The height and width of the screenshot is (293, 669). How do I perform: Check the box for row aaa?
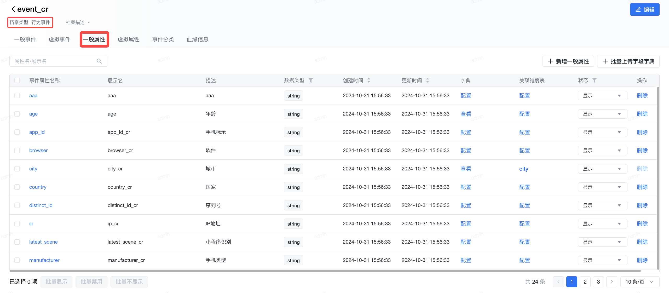(x=17, y=95)
